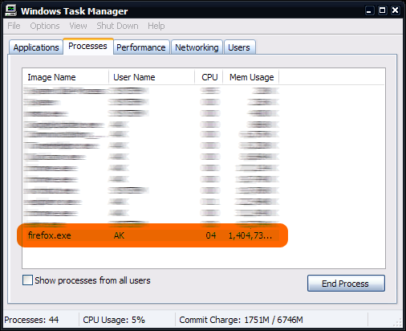
Task: Switch to the Performance tab
Action: [141, 47]
